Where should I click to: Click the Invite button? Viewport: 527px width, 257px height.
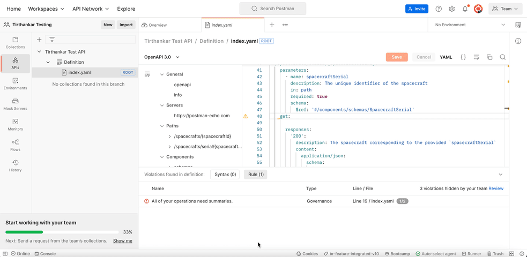(417, 9)
